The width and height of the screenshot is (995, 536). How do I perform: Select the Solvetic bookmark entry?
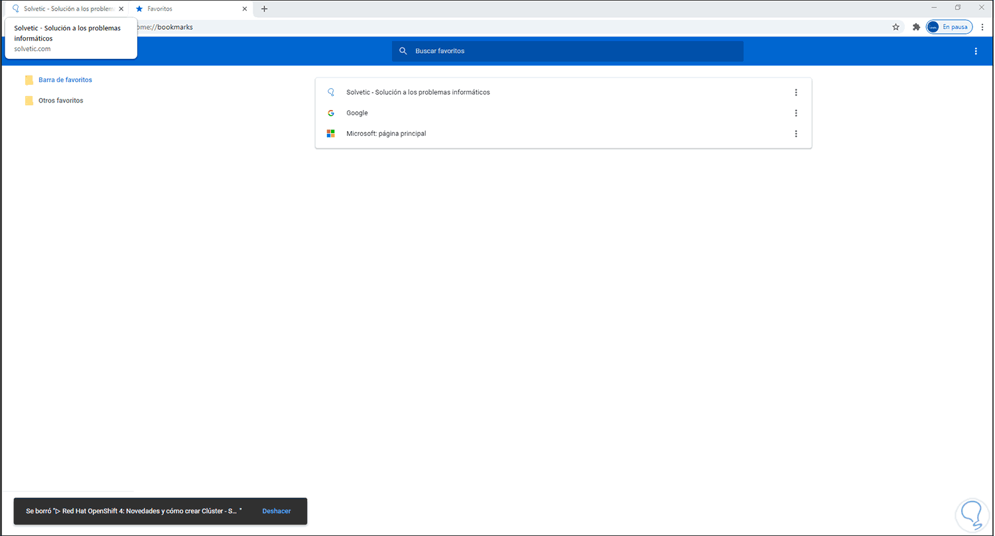pyautogui.click(x=563, y=92)
